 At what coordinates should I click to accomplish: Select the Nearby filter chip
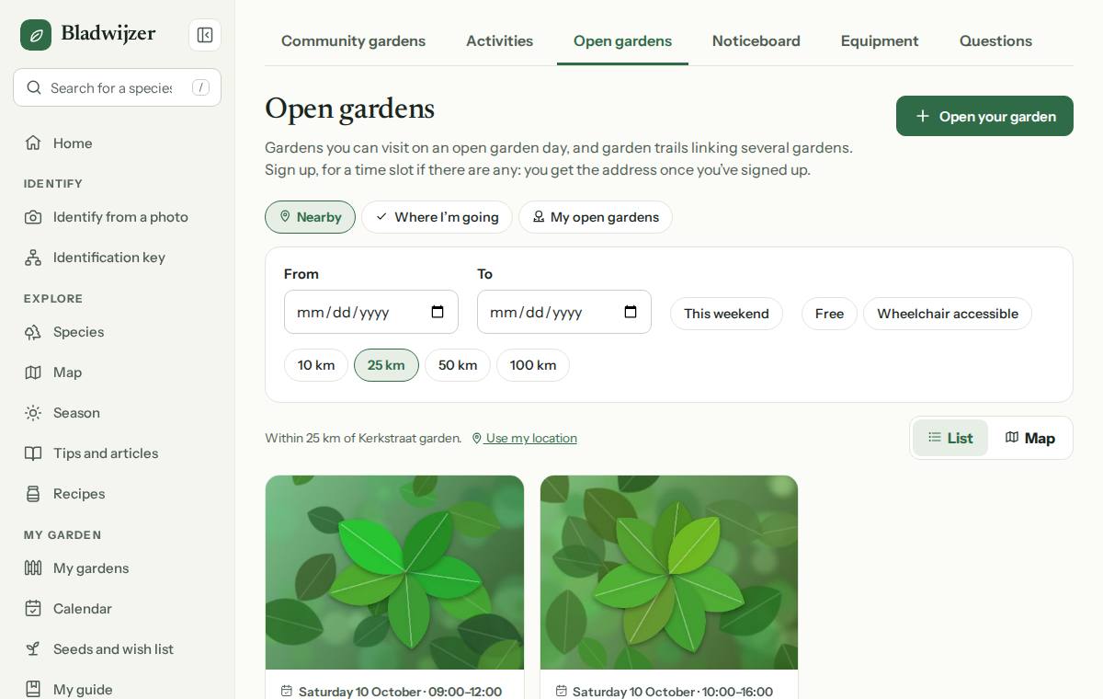tap(310, 217)
